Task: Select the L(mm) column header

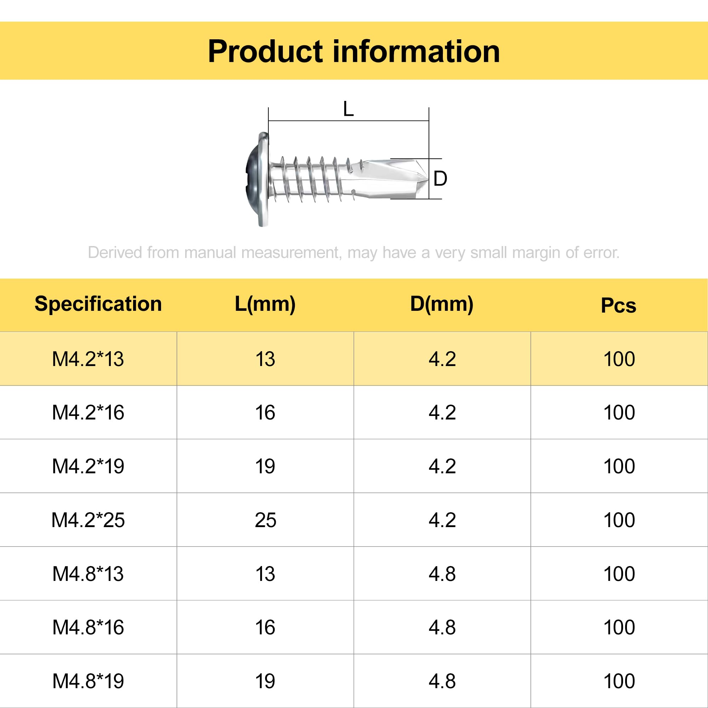Action: [265, 304]
